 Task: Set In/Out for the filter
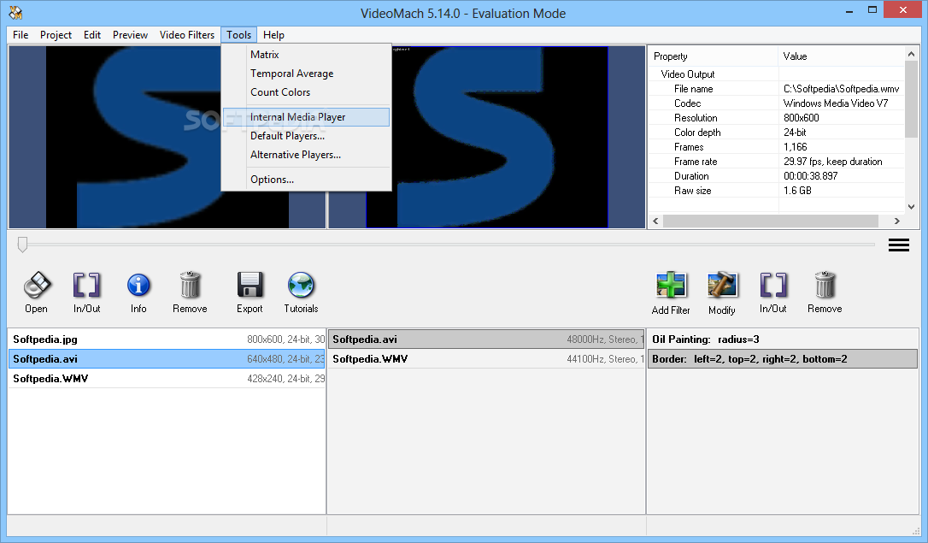773,286
